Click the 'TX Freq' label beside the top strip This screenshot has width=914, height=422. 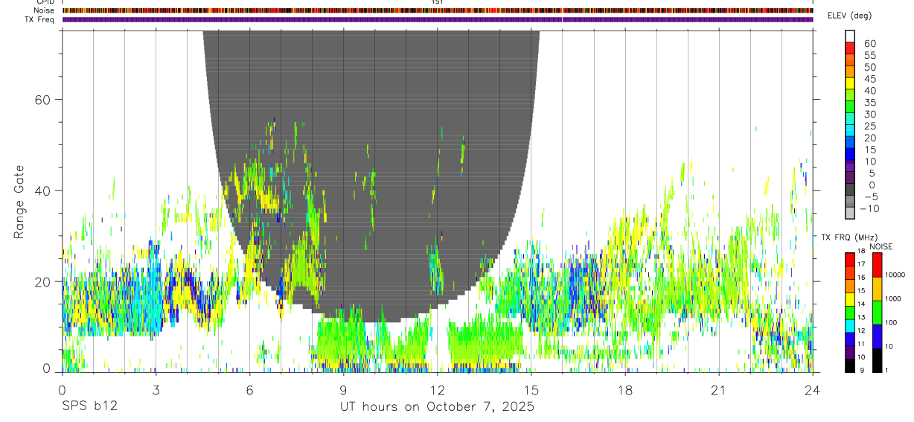pyautogui.click(x=41, y=19)
